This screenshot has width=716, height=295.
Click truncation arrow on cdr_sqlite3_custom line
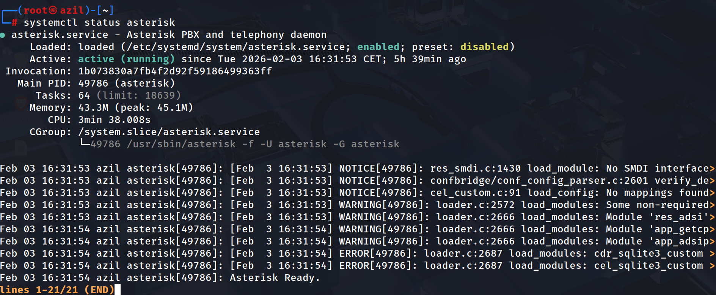point(712,254)
